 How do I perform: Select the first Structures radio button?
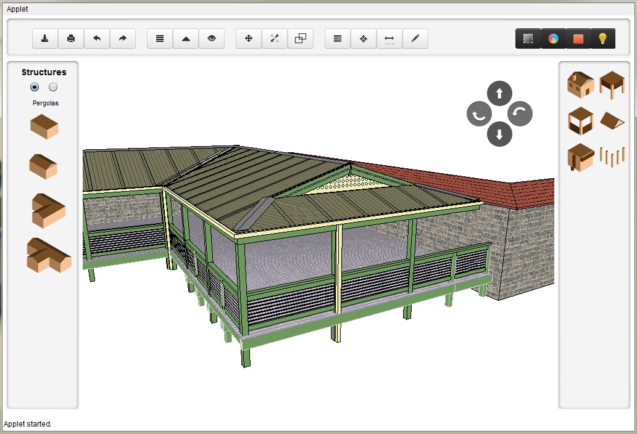(x=35, y=87)
